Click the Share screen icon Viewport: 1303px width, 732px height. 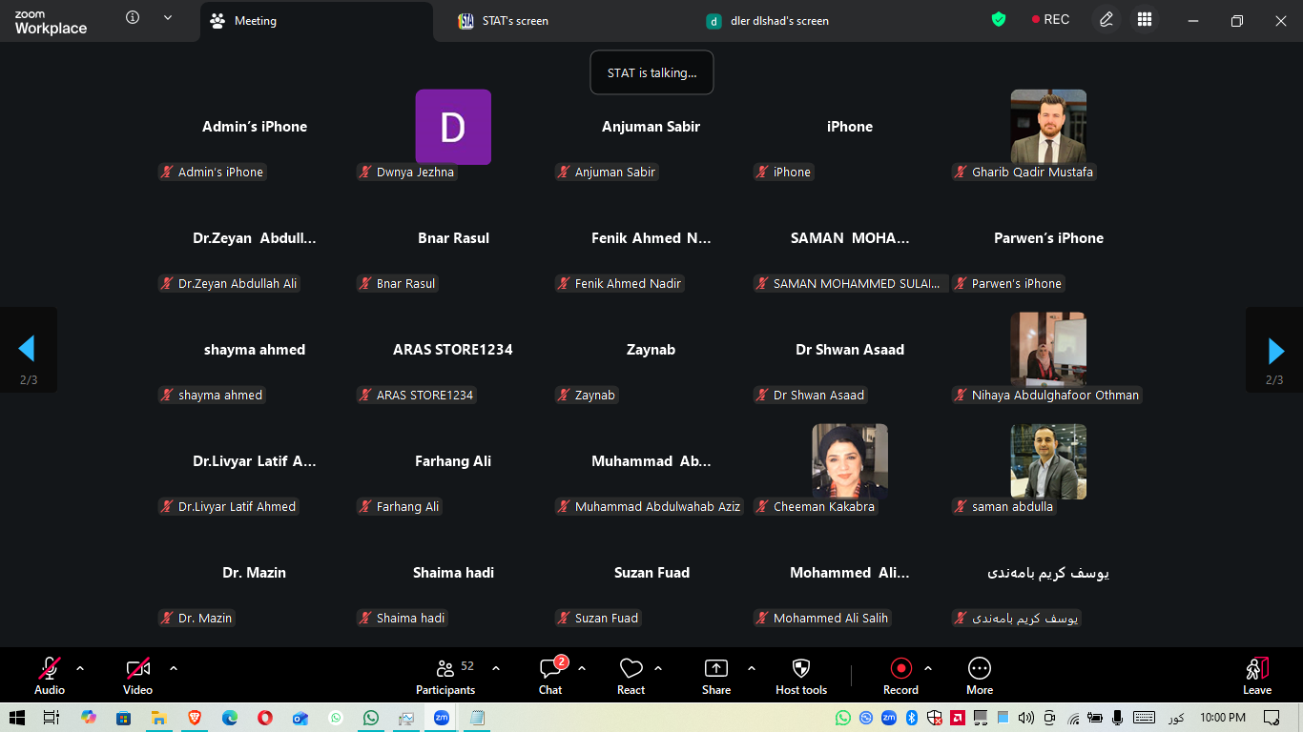click(x=715, y=675)
